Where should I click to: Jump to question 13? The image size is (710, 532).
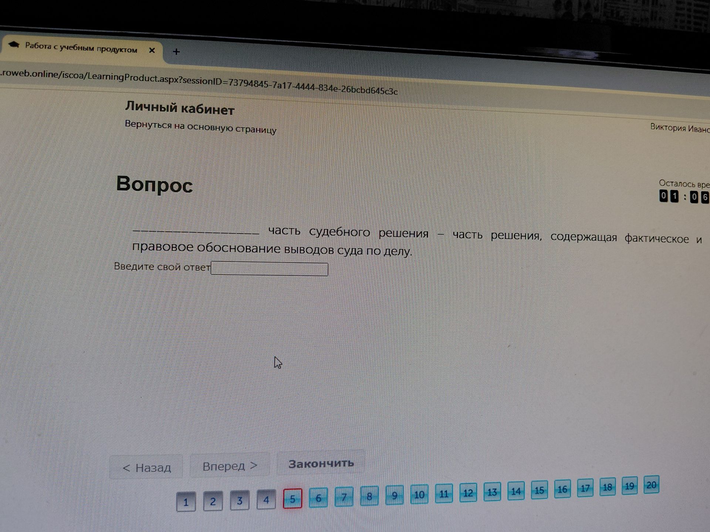pos(492,492)
